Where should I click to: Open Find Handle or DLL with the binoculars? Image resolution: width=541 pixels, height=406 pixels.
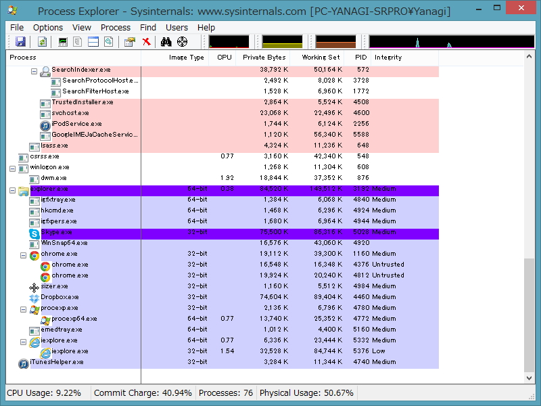[x=165, y=41]
